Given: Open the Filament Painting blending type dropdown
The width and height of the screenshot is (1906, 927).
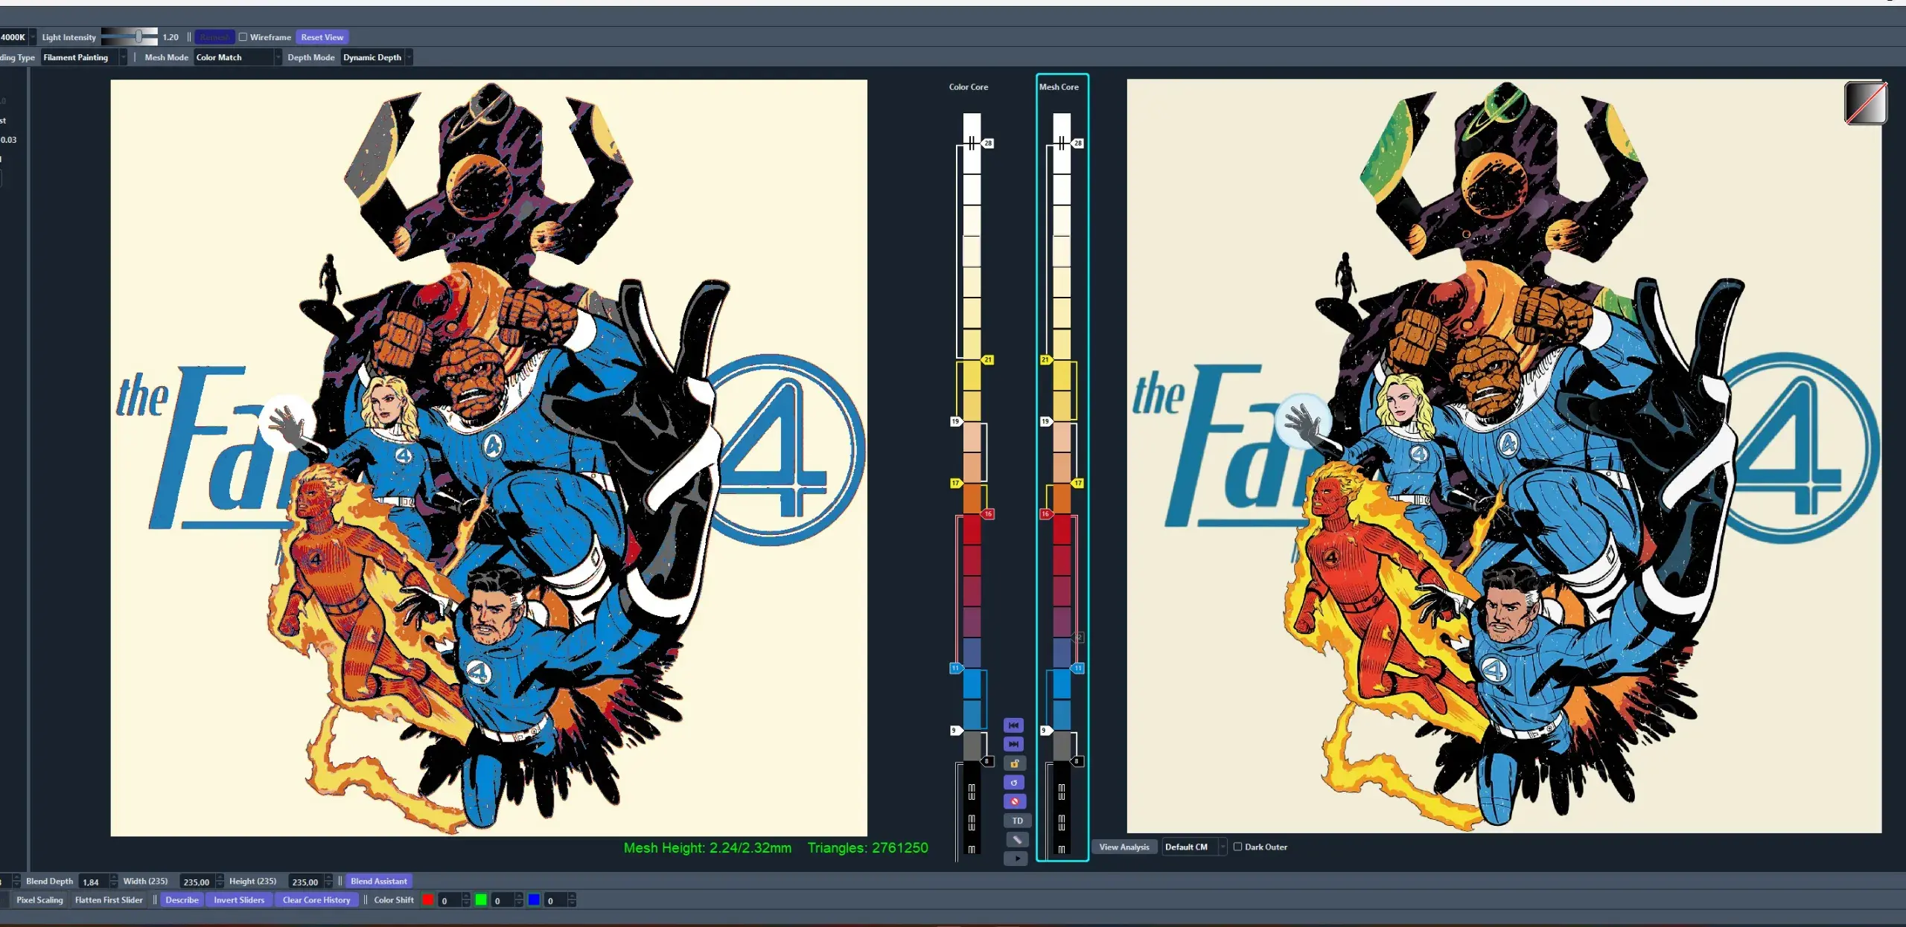Looking at the screenshot, I should point(84,57).
